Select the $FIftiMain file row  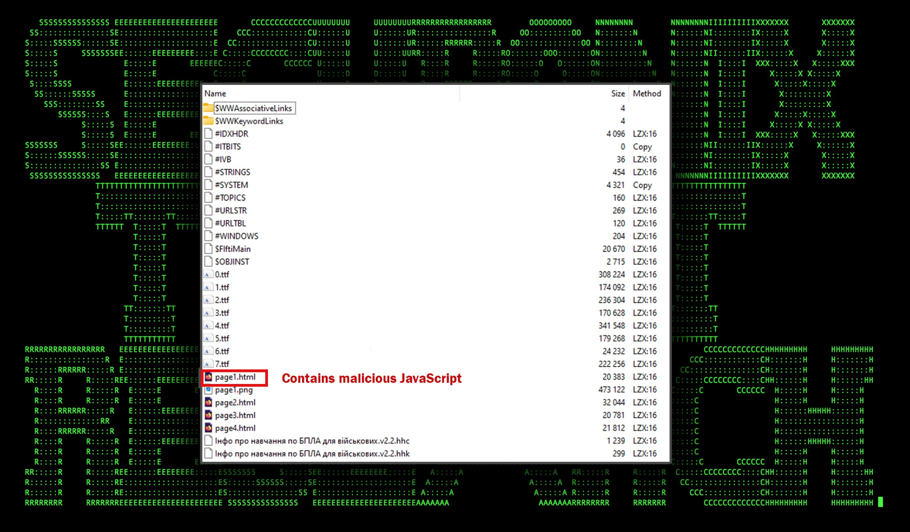coord(232,249)
